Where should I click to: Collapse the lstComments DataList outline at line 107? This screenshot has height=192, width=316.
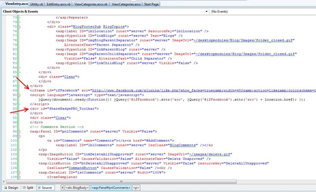coord(19,173)
